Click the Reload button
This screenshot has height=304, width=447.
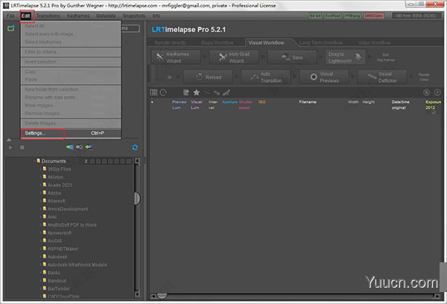208,77
